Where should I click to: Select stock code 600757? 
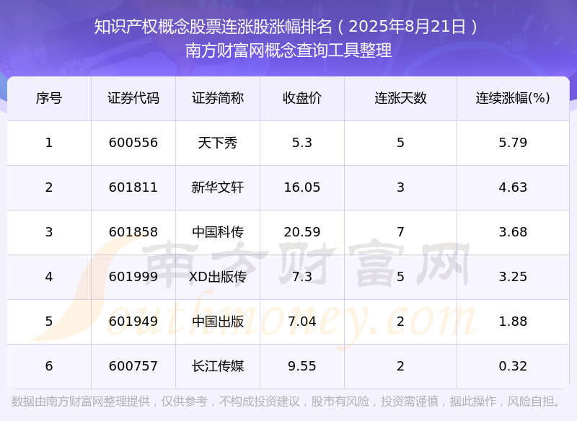pos(133,366)
